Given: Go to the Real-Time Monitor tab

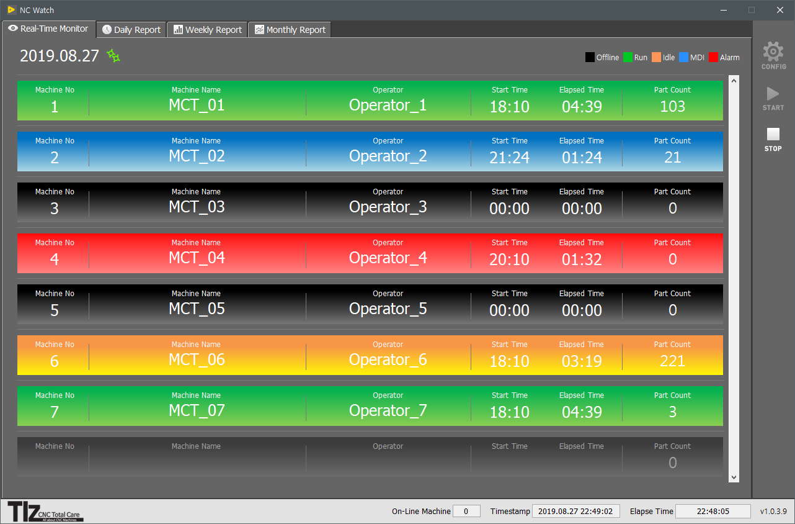Looking at the screenshot, I should click(48, 29).
